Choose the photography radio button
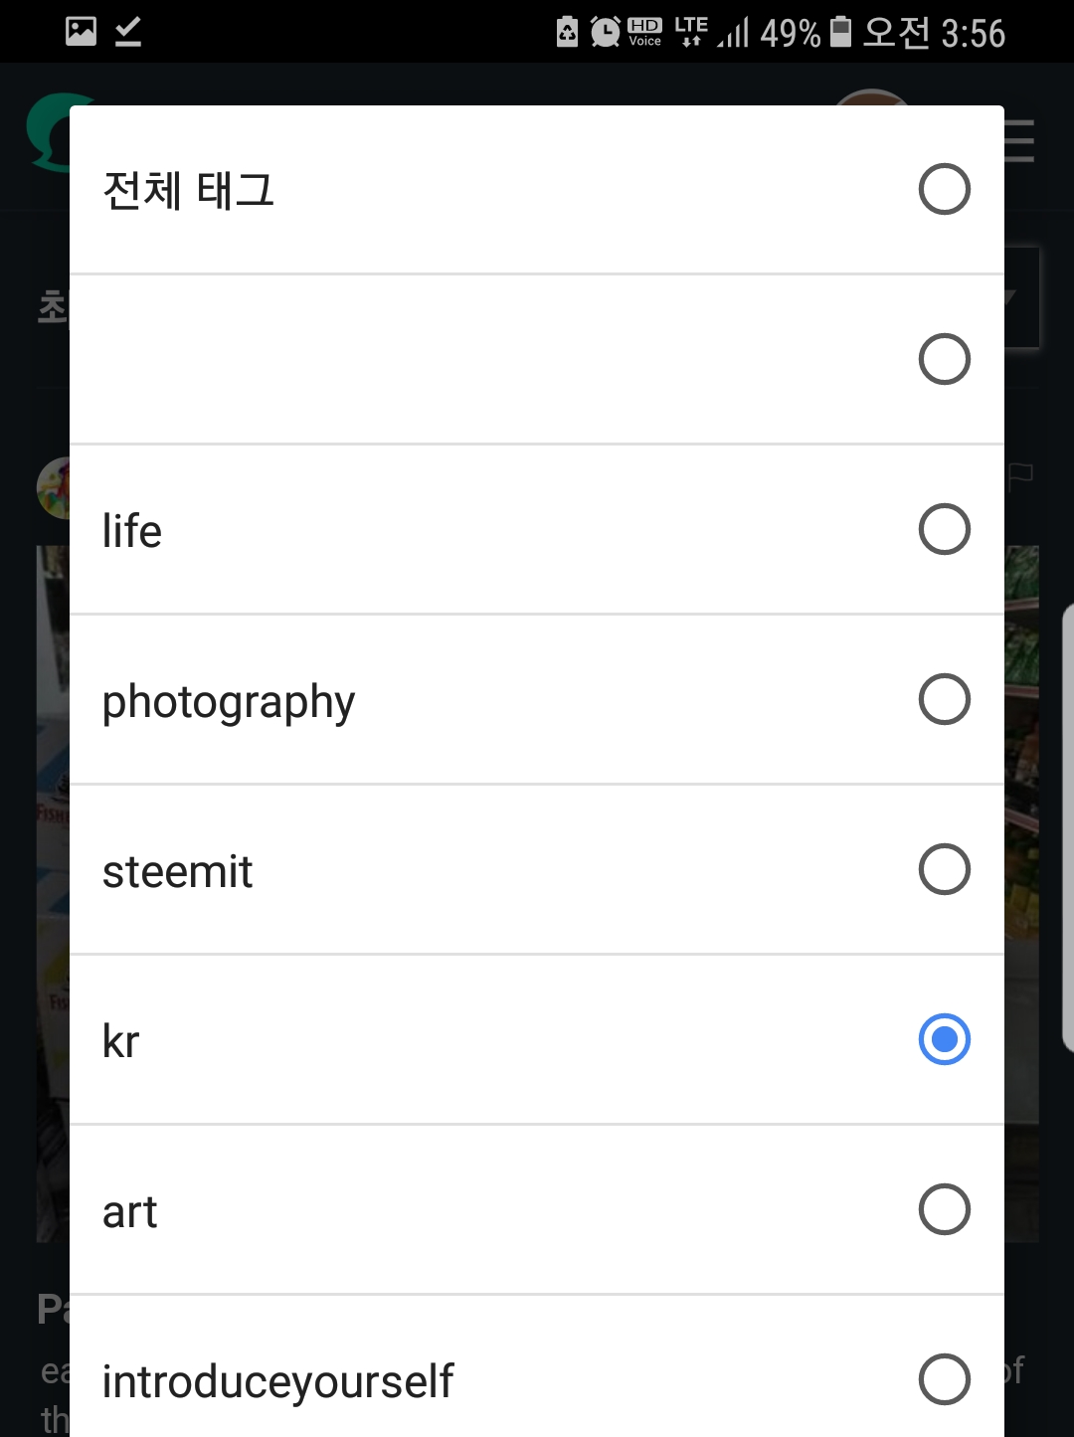Viewport: 1074px width, 1437px height. click(944, 699)
